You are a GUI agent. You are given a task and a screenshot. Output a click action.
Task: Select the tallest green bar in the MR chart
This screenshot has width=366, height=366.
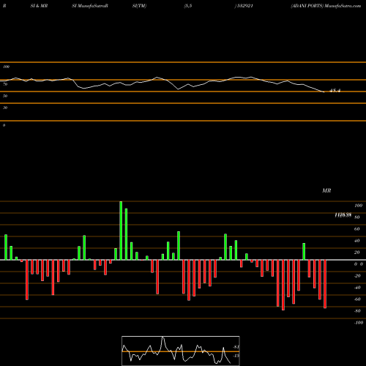pos(121,231)
